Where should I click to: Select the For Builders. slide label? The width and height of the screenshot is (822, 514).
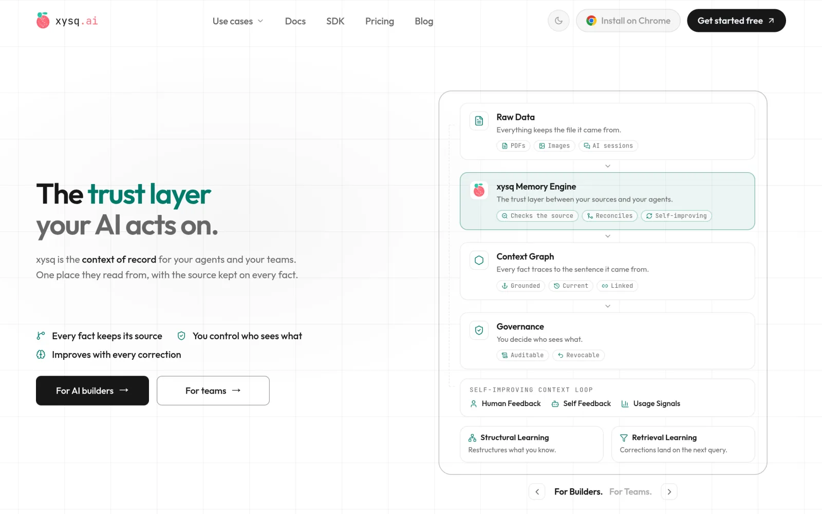tap(578, 492)
